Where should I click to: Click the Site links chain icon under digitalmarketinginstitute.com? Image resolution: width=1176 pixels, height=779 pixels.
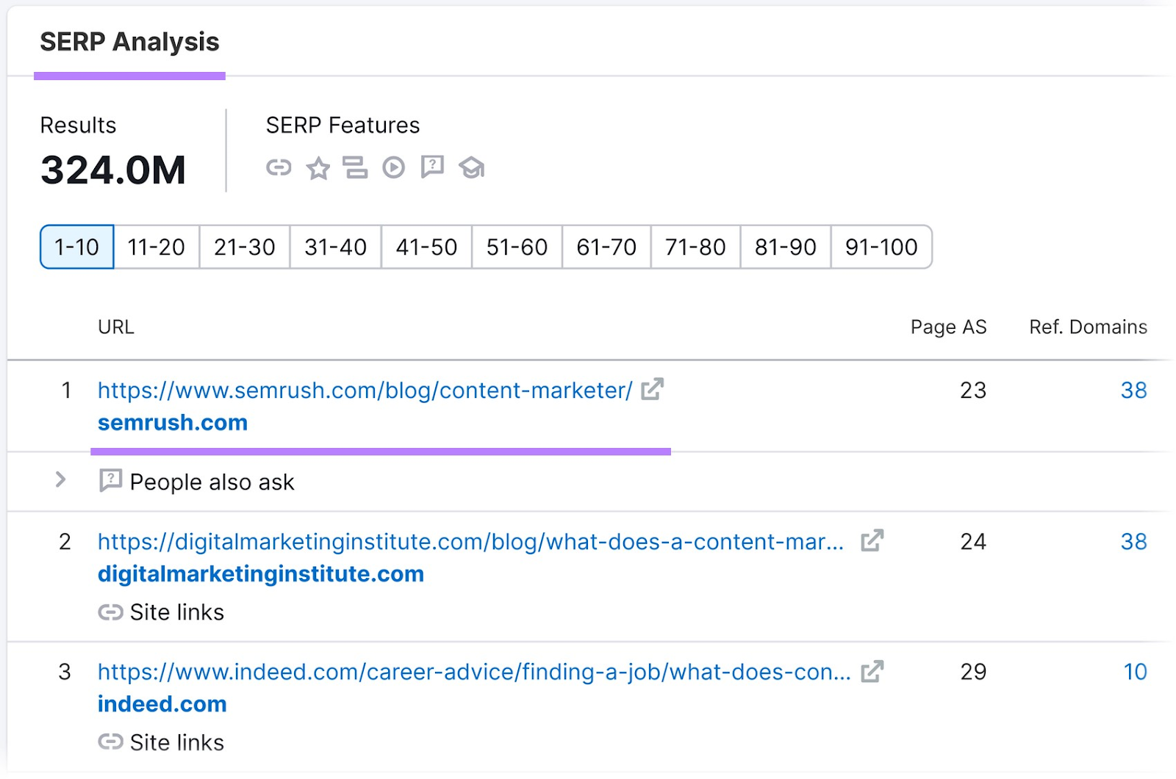coord(110,612)
